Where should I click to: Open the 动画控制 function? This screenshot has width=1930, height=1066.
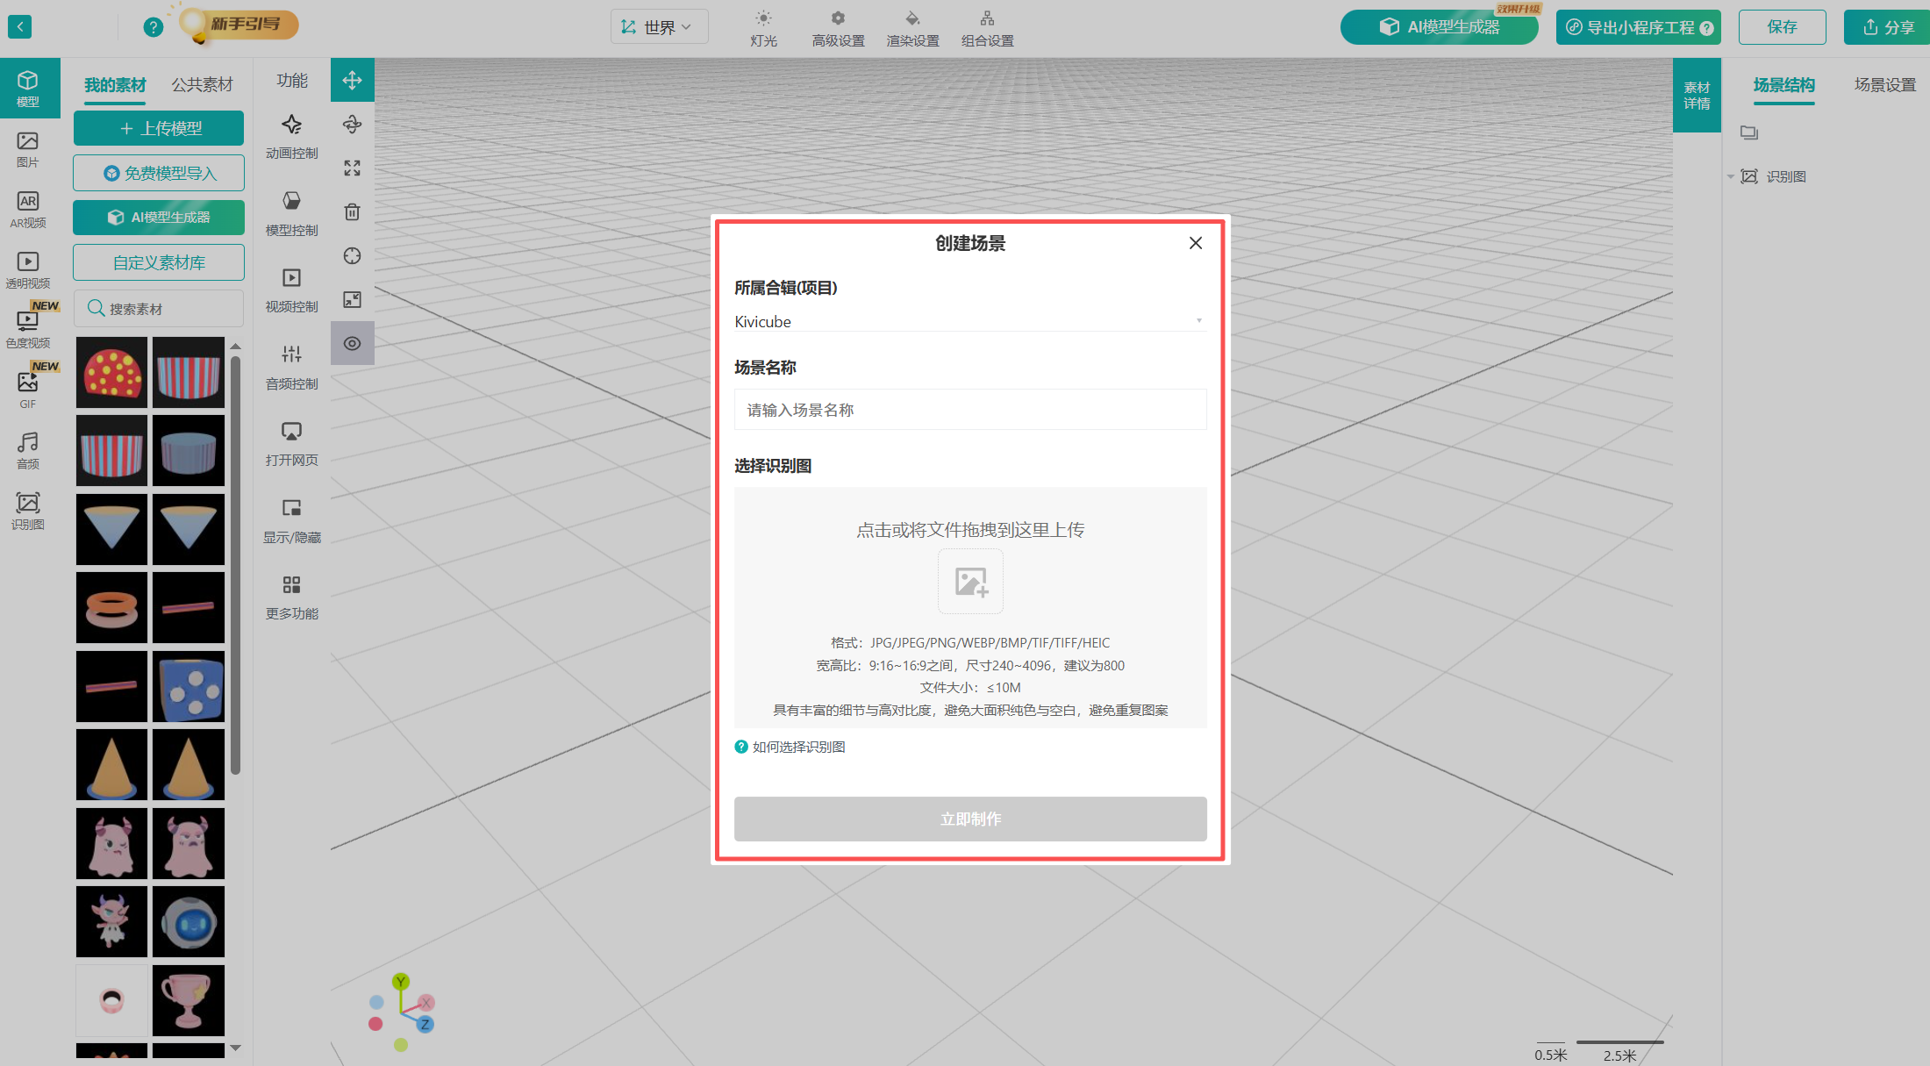pos(291,136)
